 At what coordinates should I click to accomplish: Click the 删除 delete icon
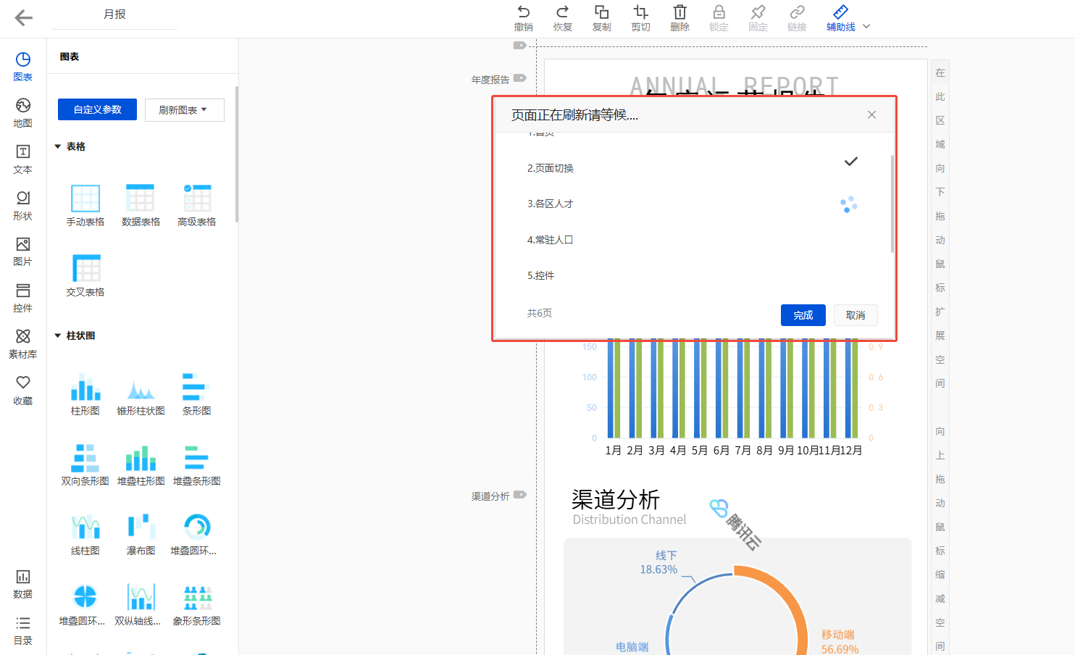click(679, 12)
